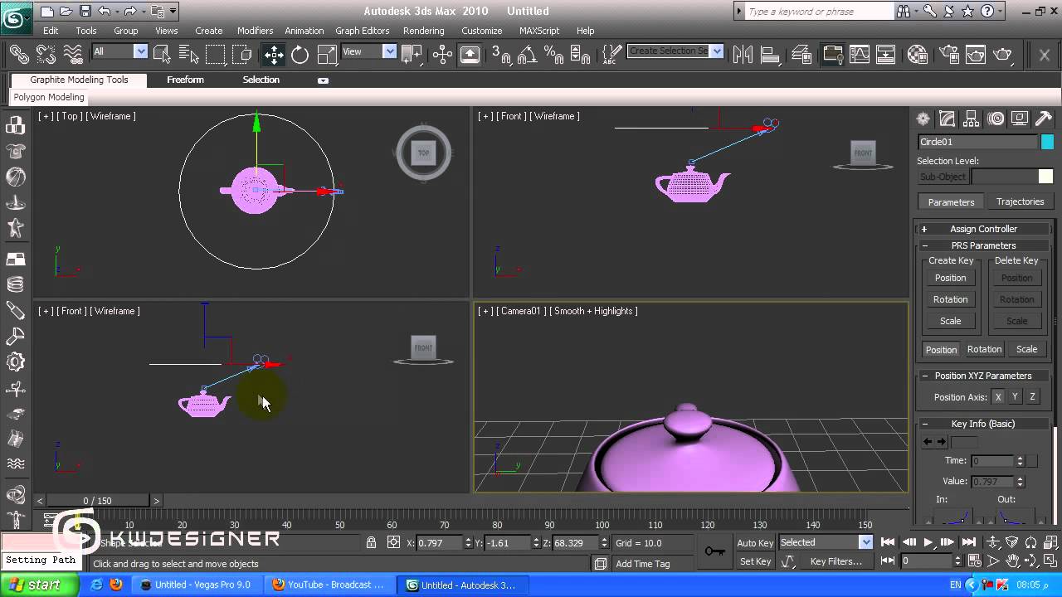This screenshot has height=597, width=1062.
Task: Open Time Configuration icon
Action: coord(975,561)
